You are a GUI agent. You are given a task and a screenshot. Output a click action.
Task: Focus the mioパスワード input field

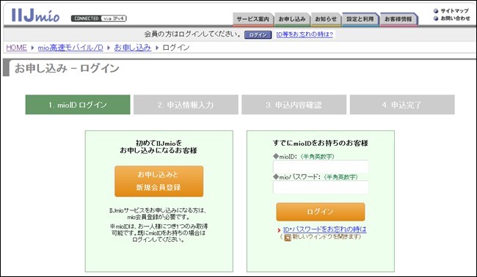pos(321,187)
